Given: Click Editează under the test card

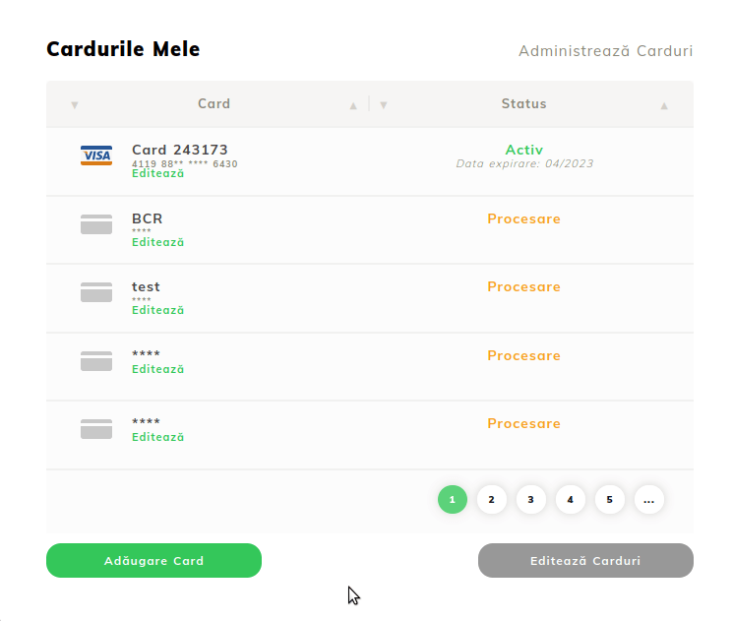Looking at the screenshot, I should (x=158, y=310).
